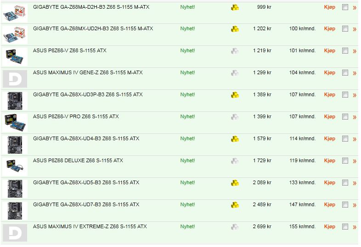Open product thumbnail of ASUS P8Z68 DELUXE
Image resolution: width=361 pixels, height=247 pixels.
click(15, 167)
